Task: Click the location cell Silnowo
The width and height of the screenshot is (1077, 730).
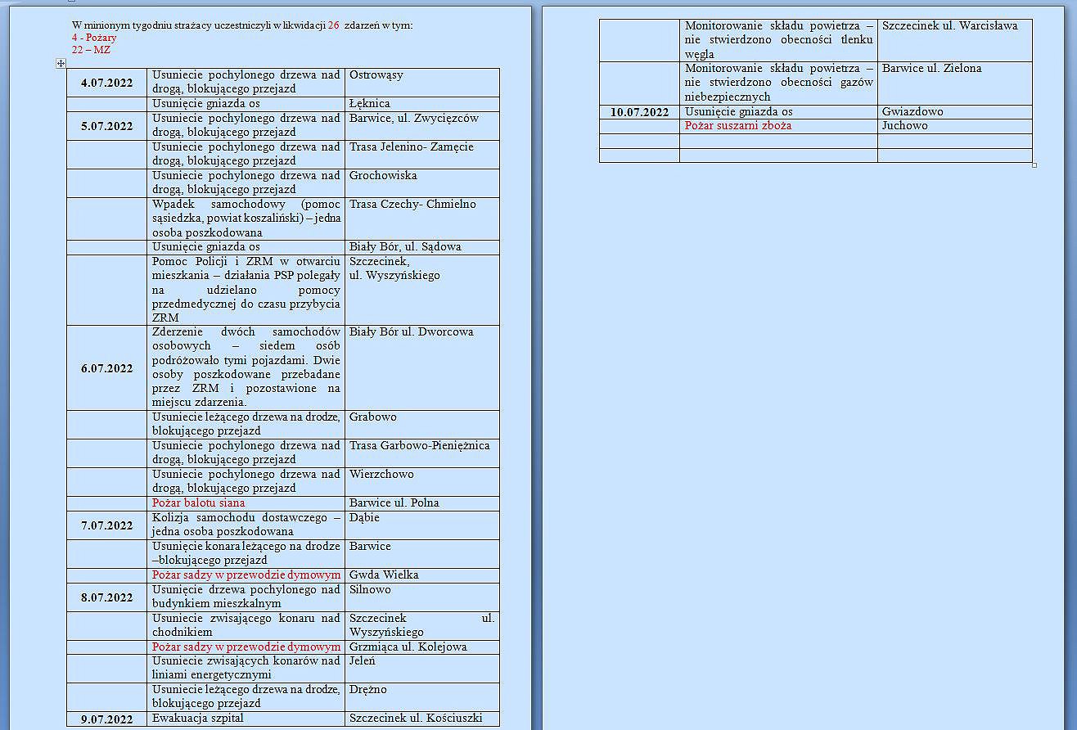Action: pos(421,597)
